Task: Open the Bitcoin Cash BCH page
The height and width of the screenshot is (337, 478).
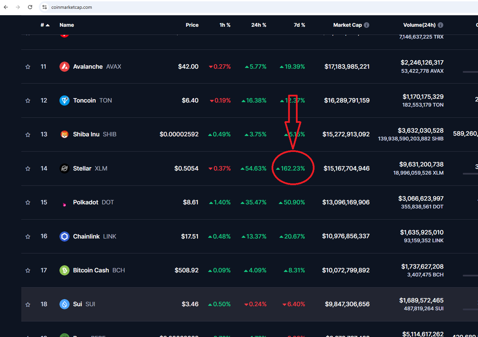Action: coord(99,270)
